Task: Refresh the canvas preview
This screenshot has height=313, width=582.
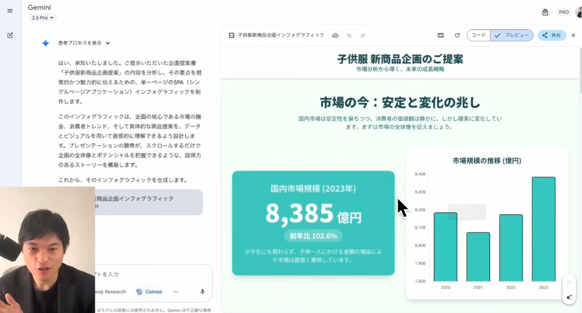Action: coord(457,35)
